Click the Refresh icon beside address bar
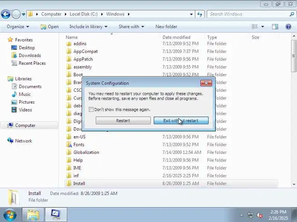 [x=200, y=14]
